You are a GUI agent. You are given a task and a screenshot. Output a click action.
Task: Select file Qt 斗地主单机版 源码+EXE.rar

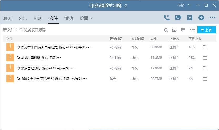click(39, 58)
